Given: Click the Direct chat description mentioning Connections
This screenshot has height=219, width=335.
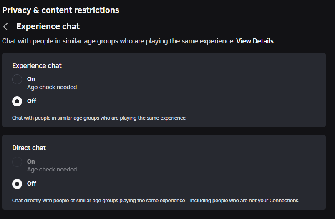Looking at the screenshot, I should point(156,201).
